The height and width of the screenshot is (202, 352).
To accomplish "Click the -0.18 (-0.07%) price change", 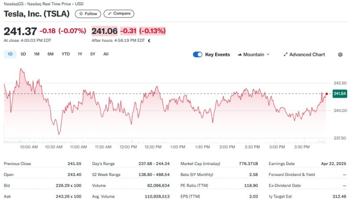I will point(63,31).
